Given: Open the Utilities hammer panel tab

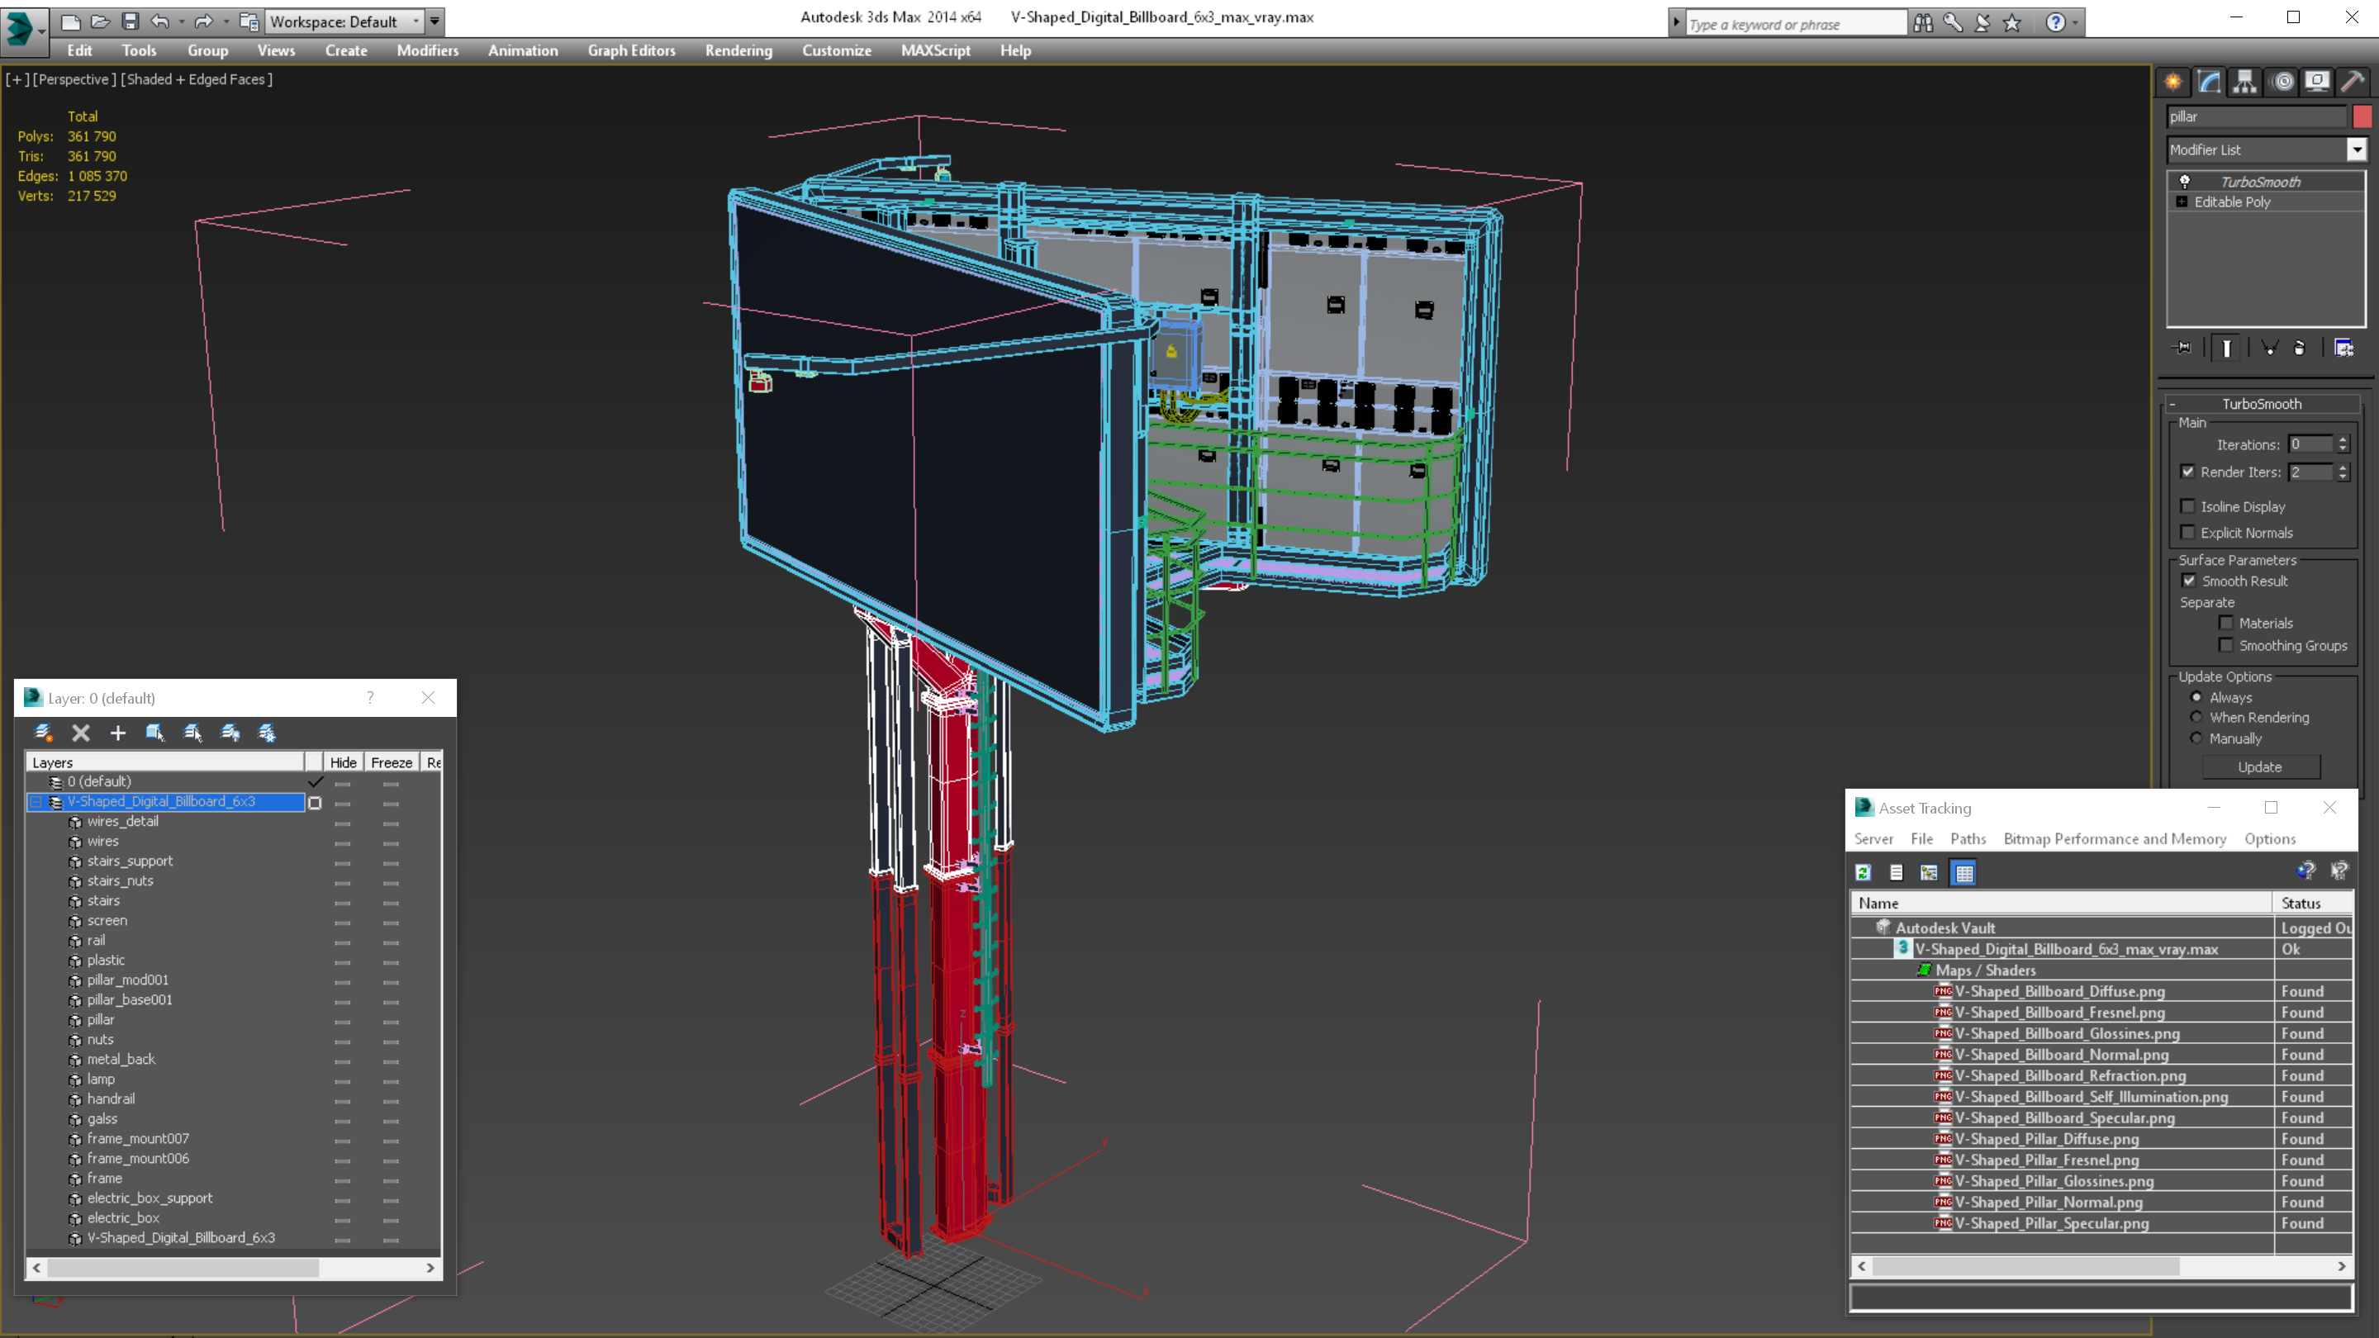Looking at the screenshot, I should [x=2353, y=81].
